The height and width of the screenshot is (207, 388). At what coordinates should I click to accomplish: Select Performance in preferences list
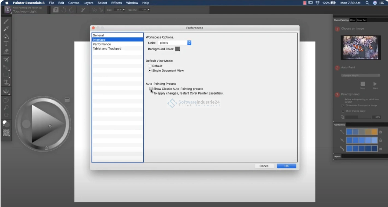pyautogui.click(x=102, y=44)
